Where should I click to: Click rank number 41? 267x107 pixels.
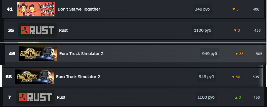click(10, 9)
